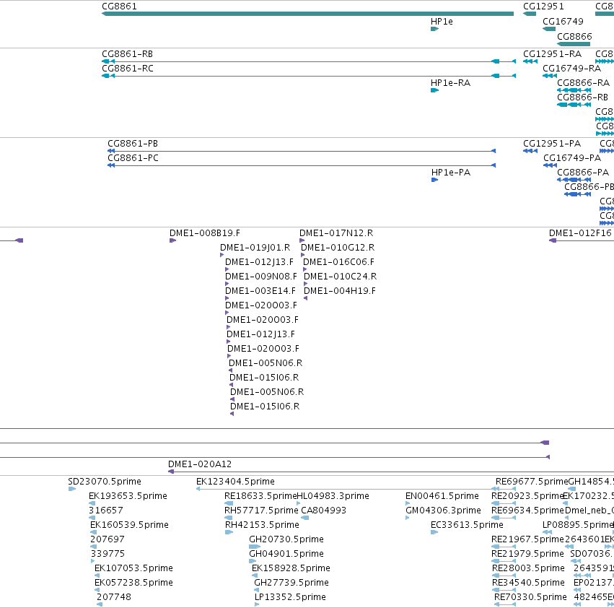The width and height of the screenshot is (614, 608).
Task: Select the HP1e-RA transcript label
Action: (450, 83)
